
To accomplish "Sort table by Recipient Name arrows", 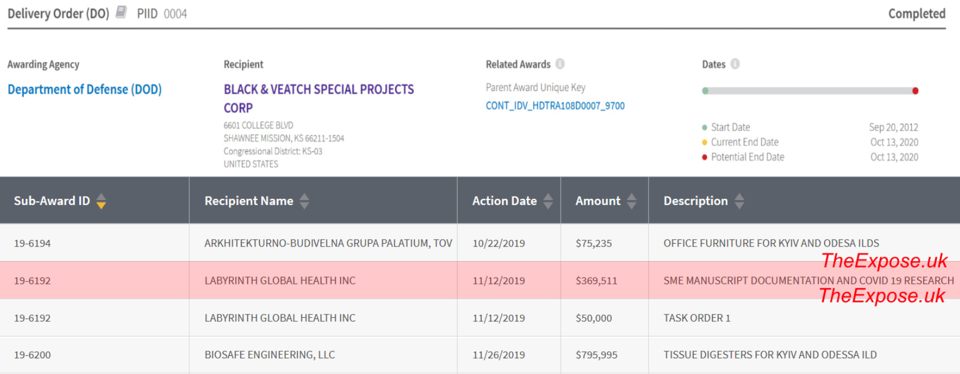I will coord(304,201).
